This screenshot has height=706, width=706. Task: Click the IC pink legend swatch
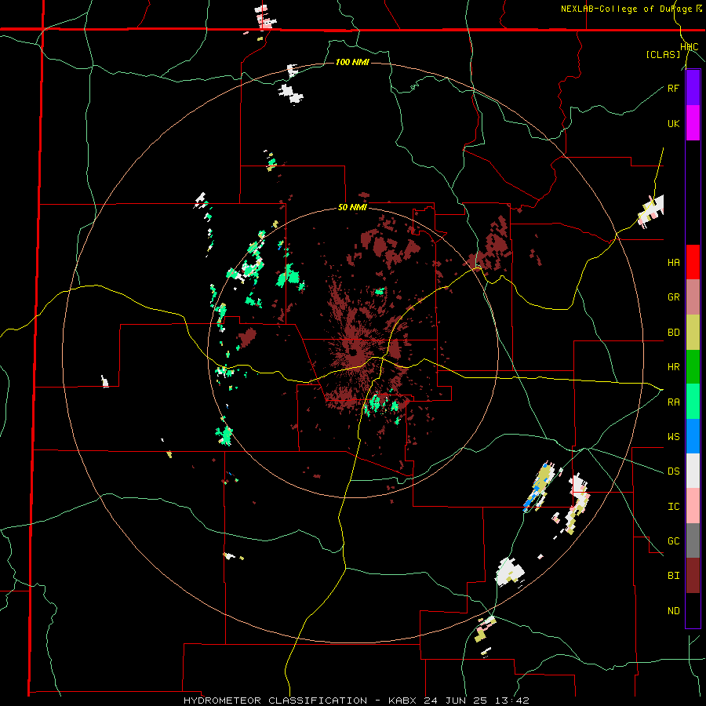[x=693, y=506]
